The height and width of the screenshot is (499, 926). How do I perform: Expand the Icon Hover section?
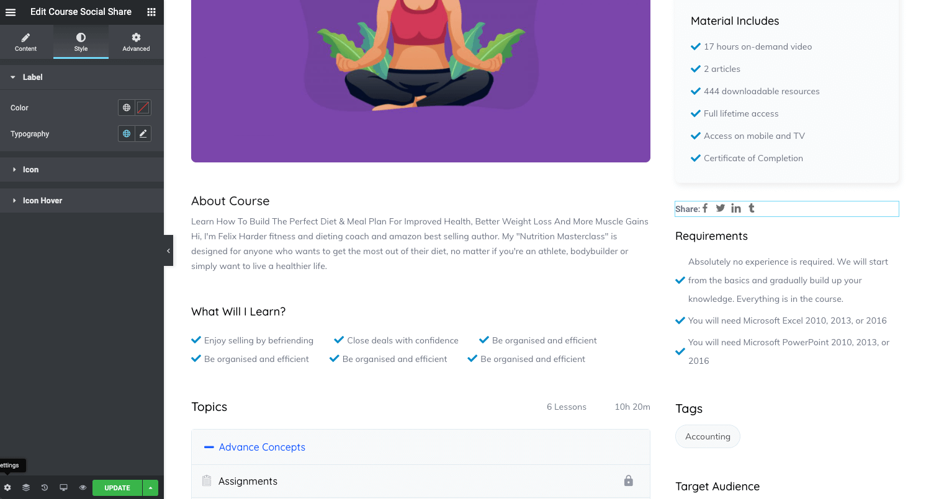pyautogui.click(x=82, y=201)
